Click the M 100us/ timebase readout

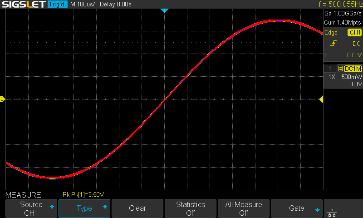pos(83,5)
